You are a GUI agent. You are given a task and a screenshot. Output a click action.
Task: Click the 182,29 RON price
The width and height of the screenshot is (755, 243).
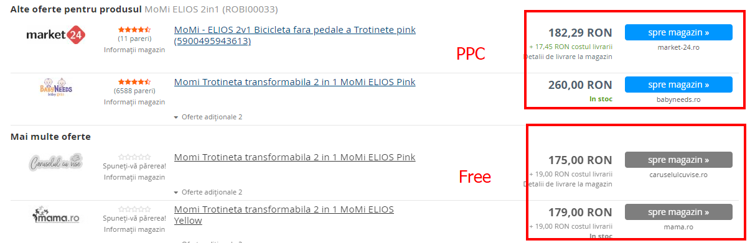pyautogui.click(x=580, y=32)
